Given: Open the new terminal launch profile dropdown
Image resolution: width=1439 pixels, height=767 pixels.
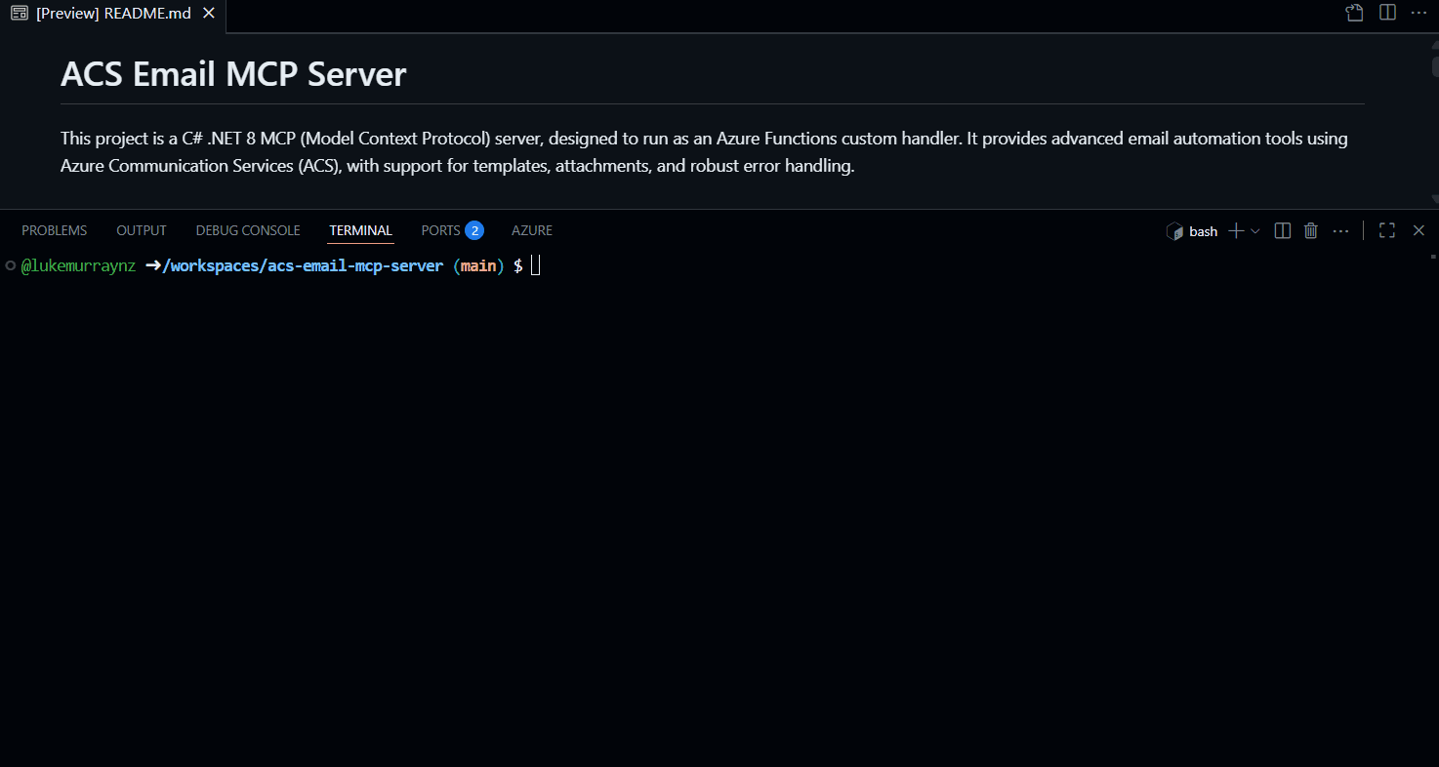Looking at the screenshot, I should click(1255, 230).
